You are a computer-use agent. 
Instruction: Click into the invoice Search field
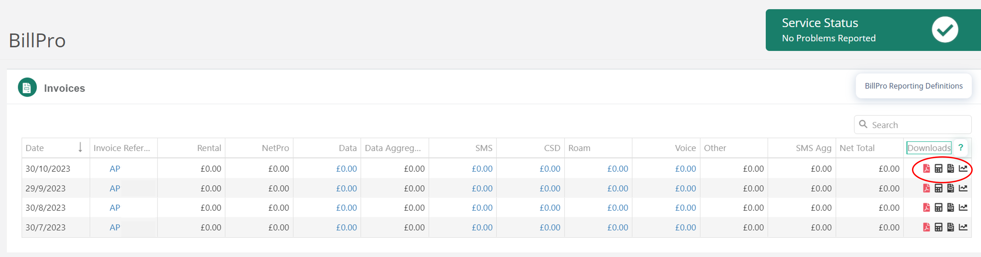[918, 125]
